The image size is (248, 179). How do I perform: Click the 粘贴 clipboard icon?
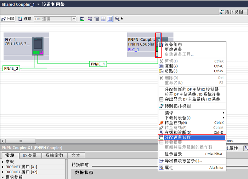coord(161,71)
